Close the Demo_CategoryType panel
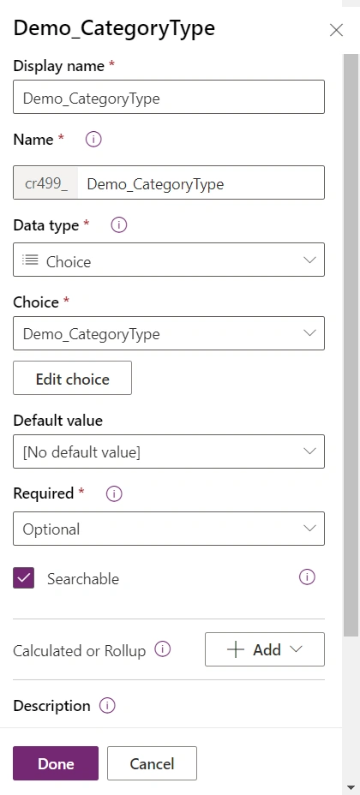 pyautogui.click(x=336, y=30)
